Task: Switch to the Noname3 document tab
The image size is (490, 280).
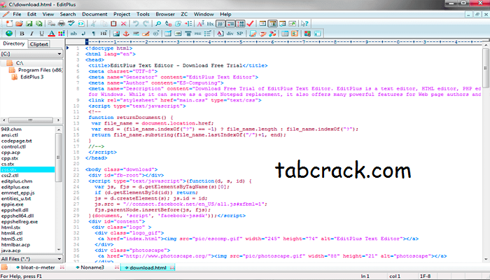Action: pos(92,267)
